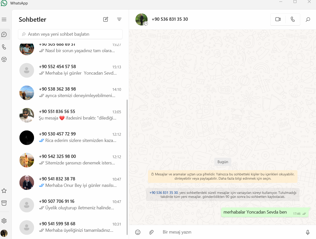Click the end-to-end encryption info notice
The width and height of the screenshot is (316, 239).
(x=223, y=176)
